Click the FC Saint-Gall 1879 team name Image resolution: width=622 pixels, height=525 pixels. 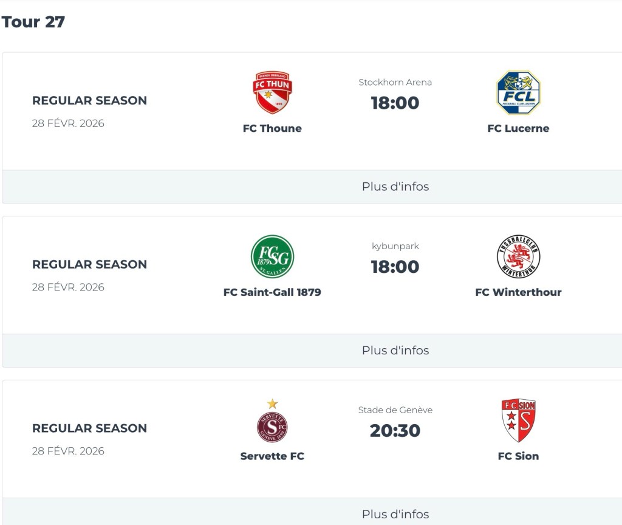click(x=272, y=292)
